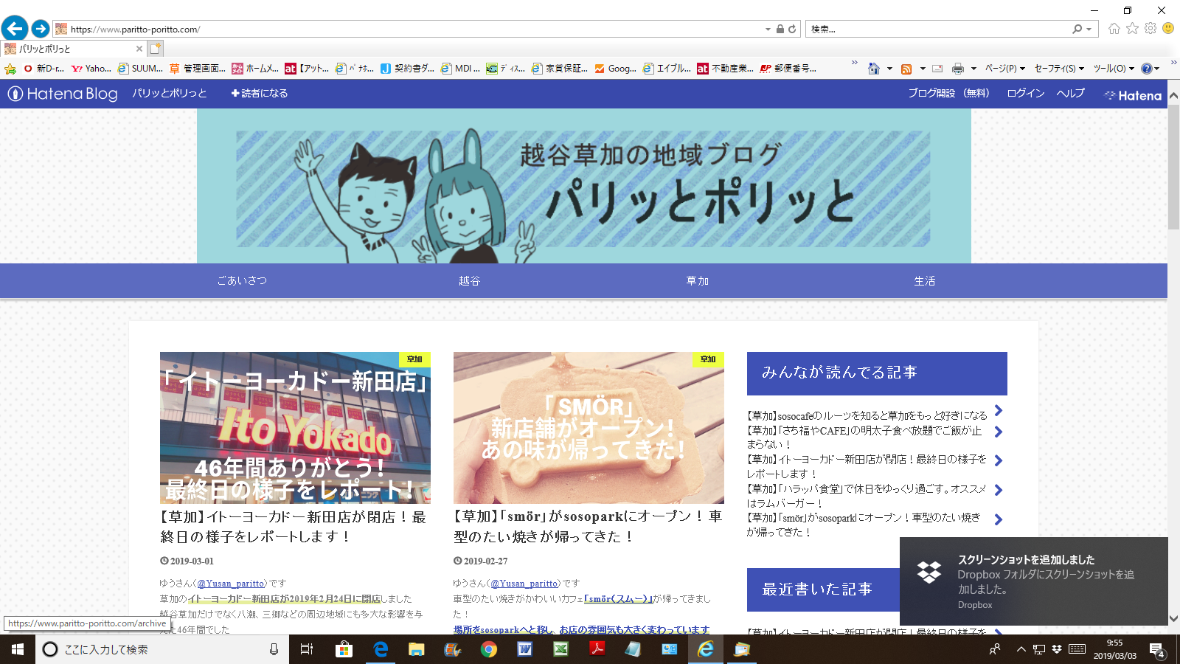Open the SUUM... favorites bookmark
The height and width of the screenshot is (664, 1180).
[140, 69]
